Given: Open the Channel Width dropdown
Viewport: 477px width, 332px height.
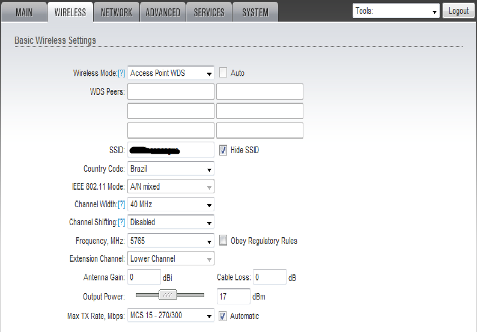Looking at the screenshot, I should (171, 204).
